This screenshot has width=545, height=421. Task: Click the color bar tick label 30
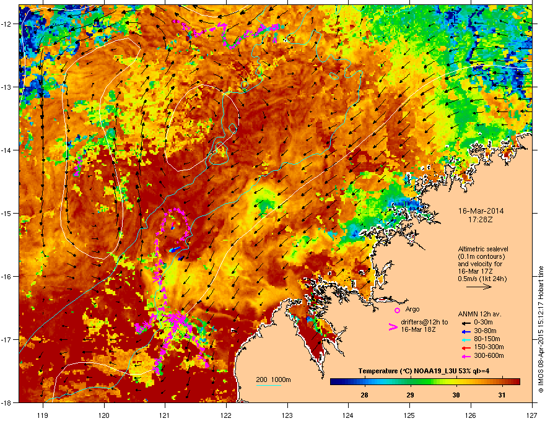tap(456, 395)
